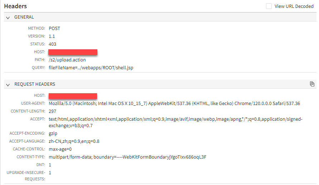Collapse the GENERAL section chevron
Image resolution: width=319 pixels, height=185 pixels.
tap(8, 17)
